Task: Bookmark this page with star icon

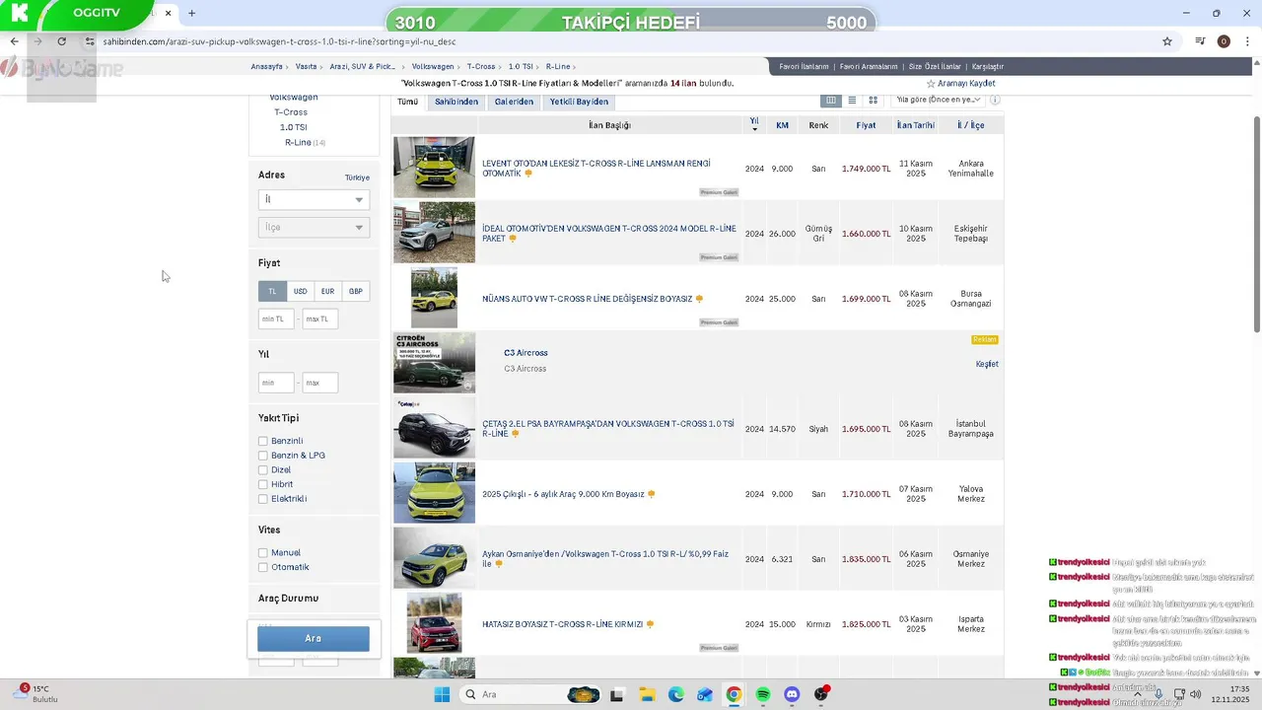Action: coord(1167,41)
